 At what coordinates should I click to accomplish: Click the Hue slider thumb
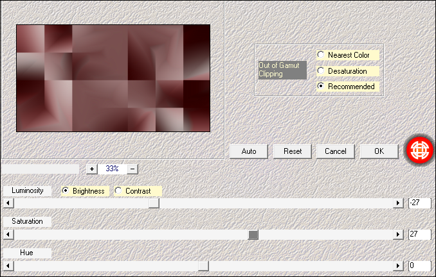pyautogui.click(x=204, y=266)
